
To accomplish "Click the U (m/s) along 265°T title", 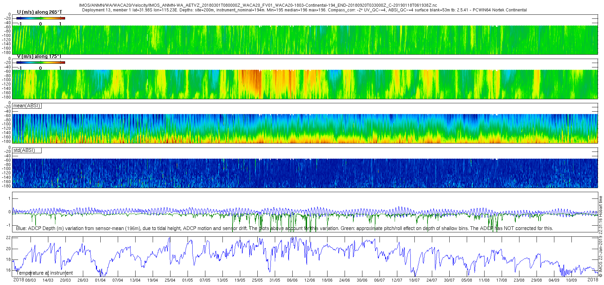I will click(x=40, y=12).
